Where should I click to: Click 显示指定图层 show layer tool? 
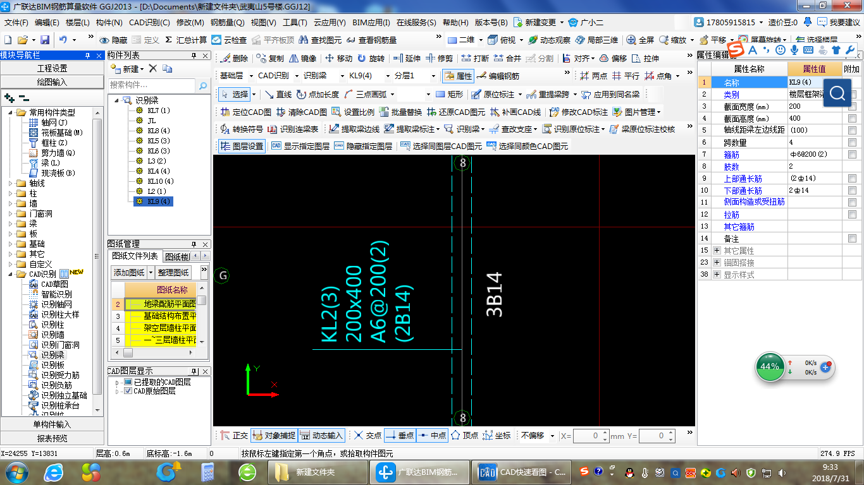(x=300, y=146)
